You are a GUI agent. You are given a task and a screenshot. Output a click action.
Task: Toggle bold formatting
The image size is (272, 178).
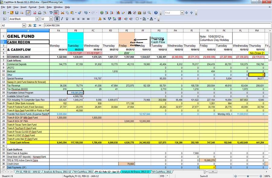pyautogui.click(x=57, y=19)
